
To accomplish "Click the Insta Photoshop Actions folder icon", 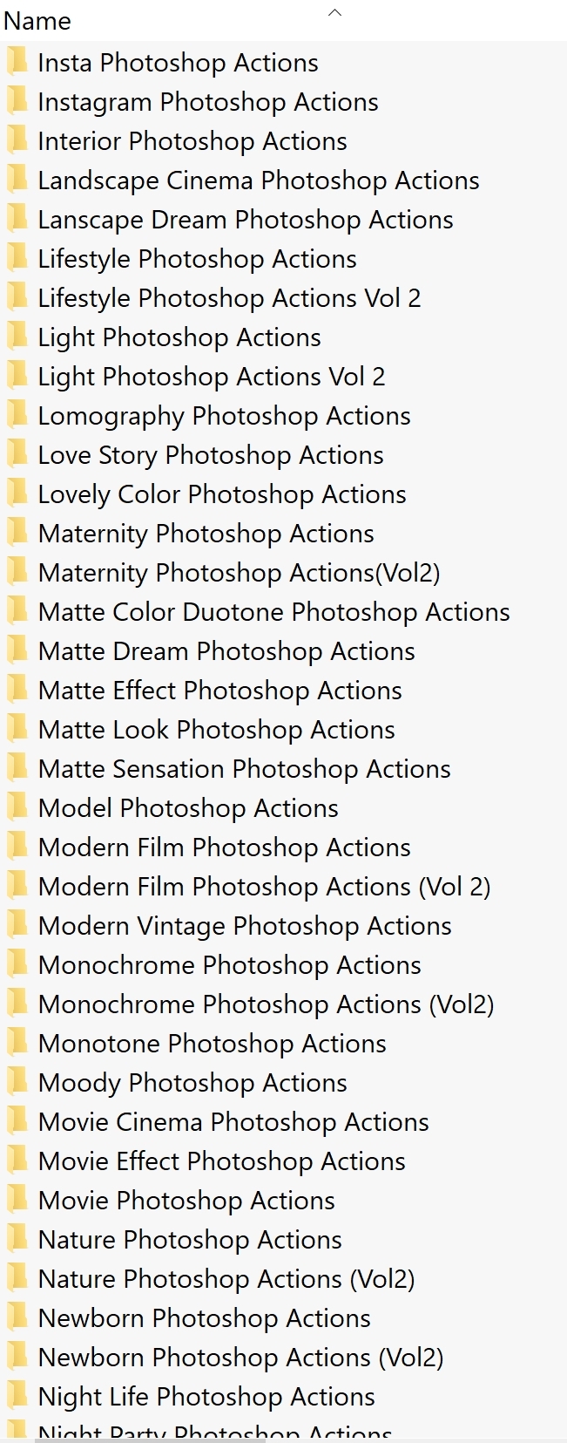I will click(17, 63).
